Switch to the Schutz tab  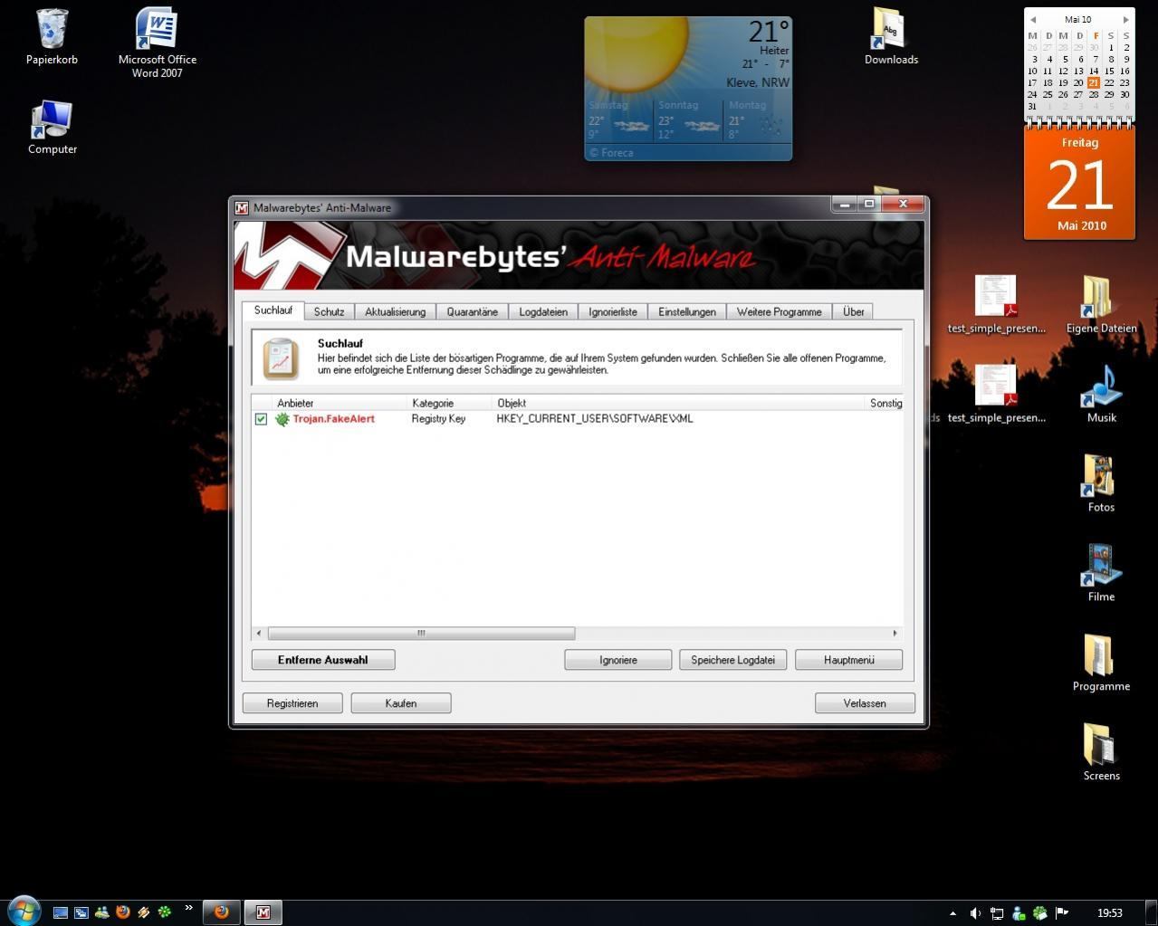329,311
